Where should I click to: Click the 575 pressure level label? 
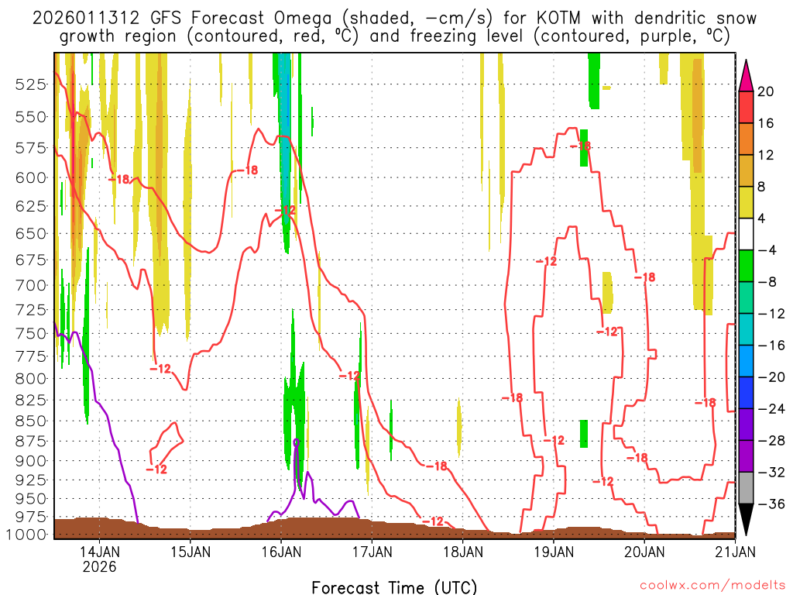(31, 148)
